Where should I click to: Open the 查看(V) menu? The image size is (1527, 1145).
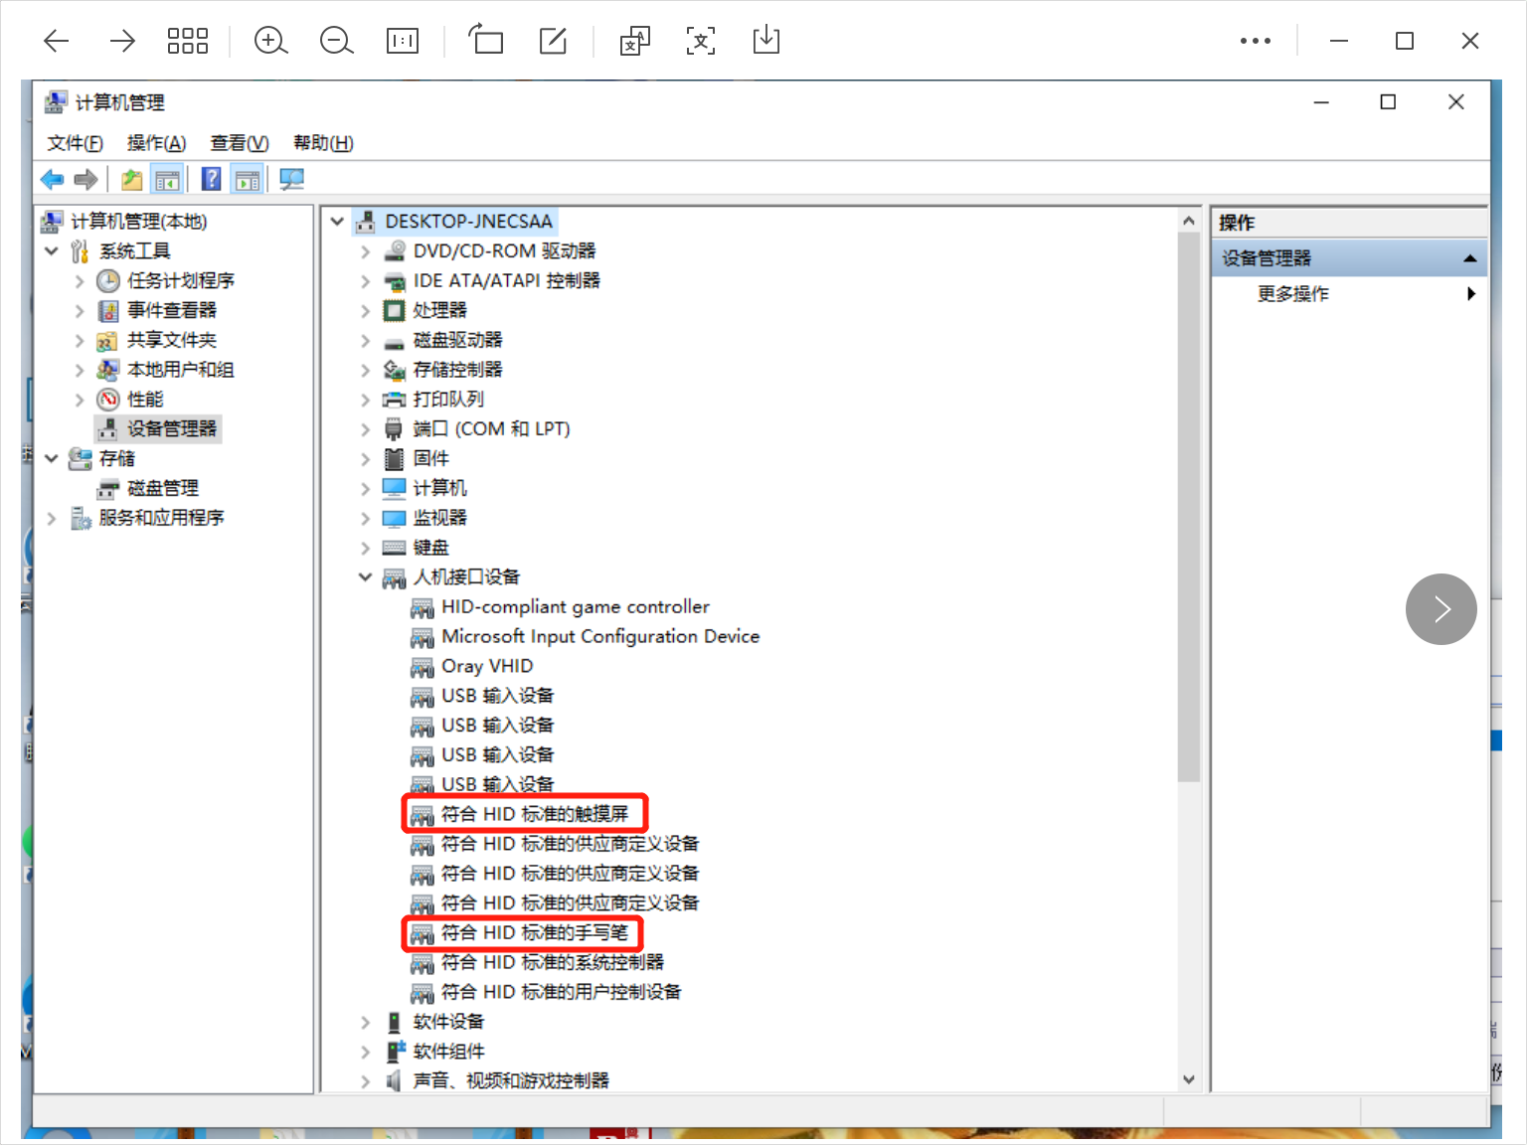tap(239, 143)
